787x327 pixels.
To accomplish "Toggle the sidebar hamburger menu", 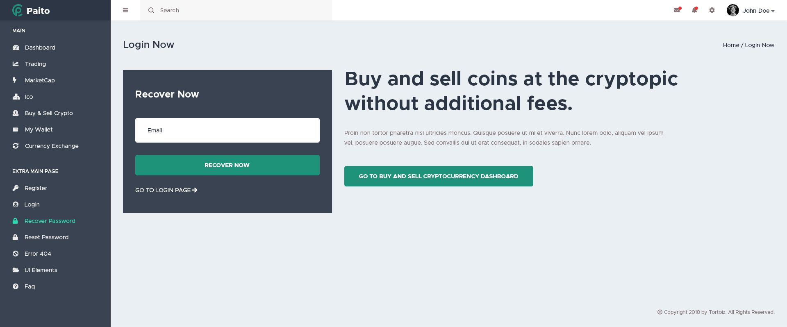I will tap(125, 10).
